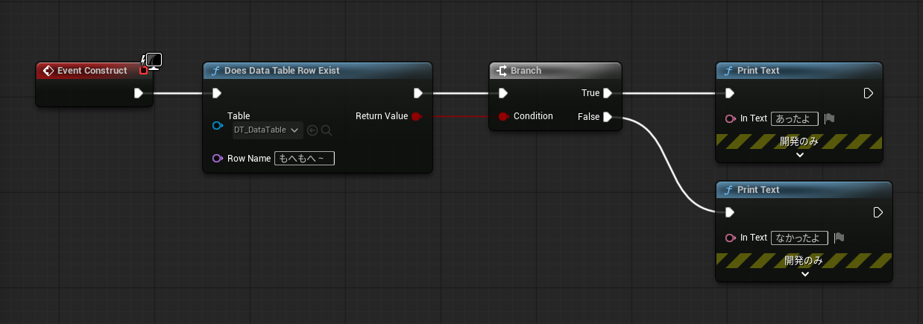Expand the なかったよ Print Text node advanced options
Screen dimensions: 923x324
tap(804, 274)
